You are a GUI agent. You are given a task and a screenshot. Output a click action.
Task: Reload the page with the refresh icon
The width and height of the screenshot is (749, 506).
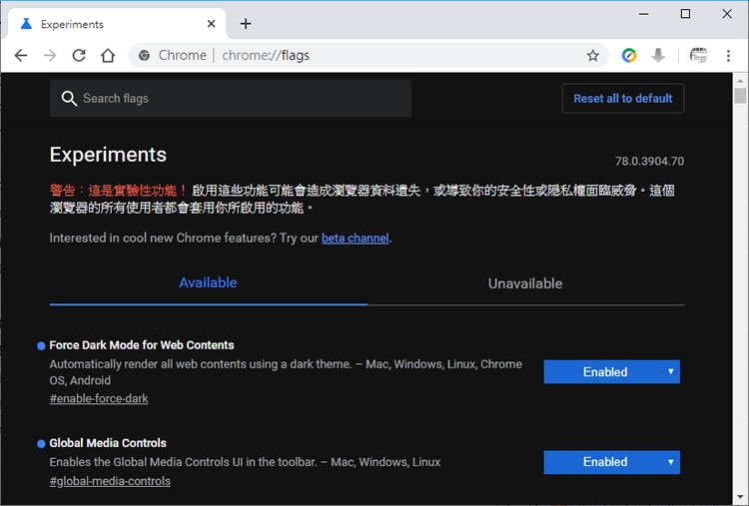pyautogui.click(x=79, y=56)
